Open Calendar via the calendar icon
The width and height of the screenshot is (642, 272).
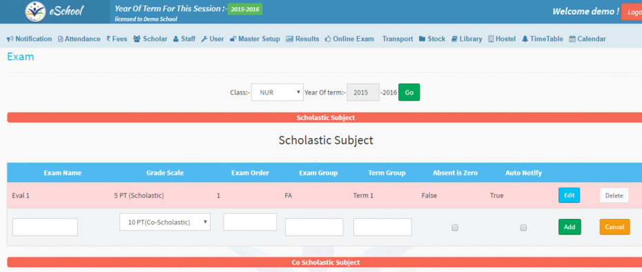point(572,39)
